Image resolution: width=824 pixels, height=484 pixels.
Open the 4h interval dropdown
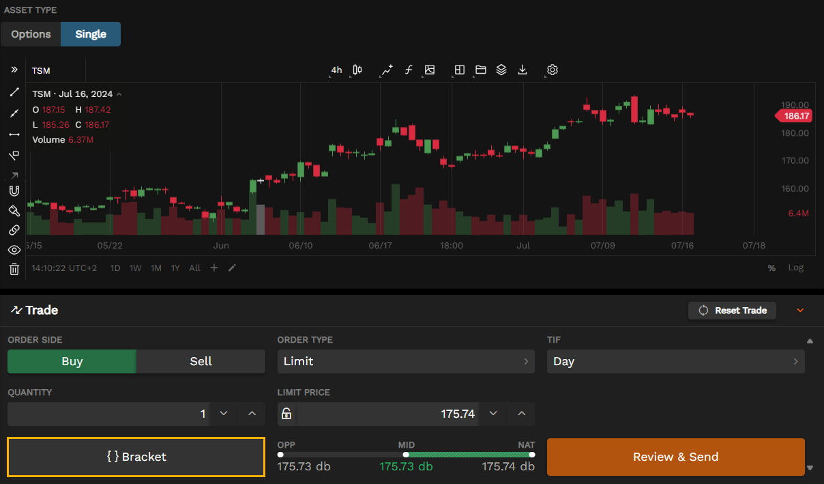point(336,70)
